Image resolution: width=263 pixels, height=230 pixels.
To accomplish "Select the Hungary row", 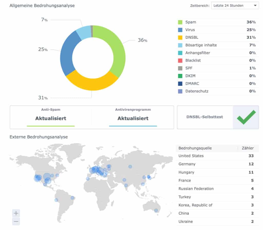I will tap(217, 172).
